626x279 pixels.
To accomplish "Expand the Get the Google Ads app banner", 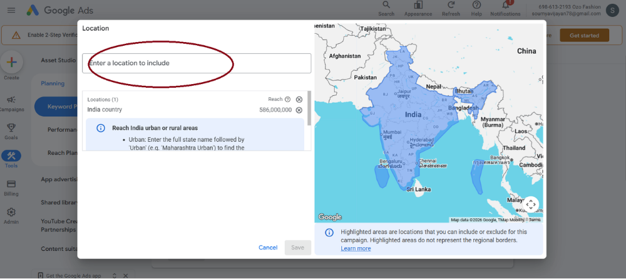I will (x=115, y=276).
